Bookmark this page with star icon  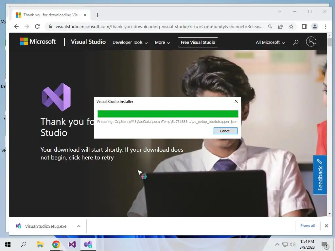point(291,26)
